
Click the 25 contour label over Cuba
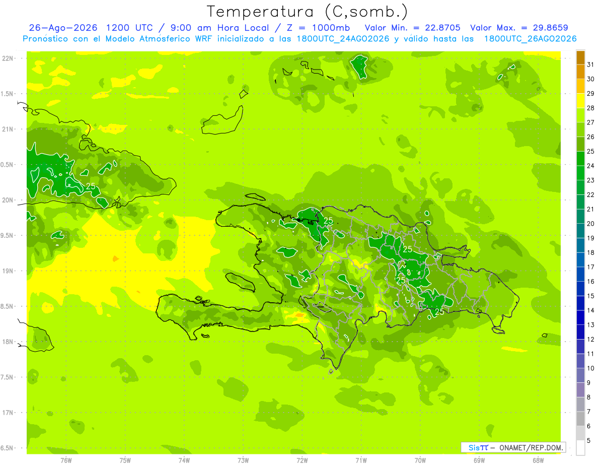(91, 186)
